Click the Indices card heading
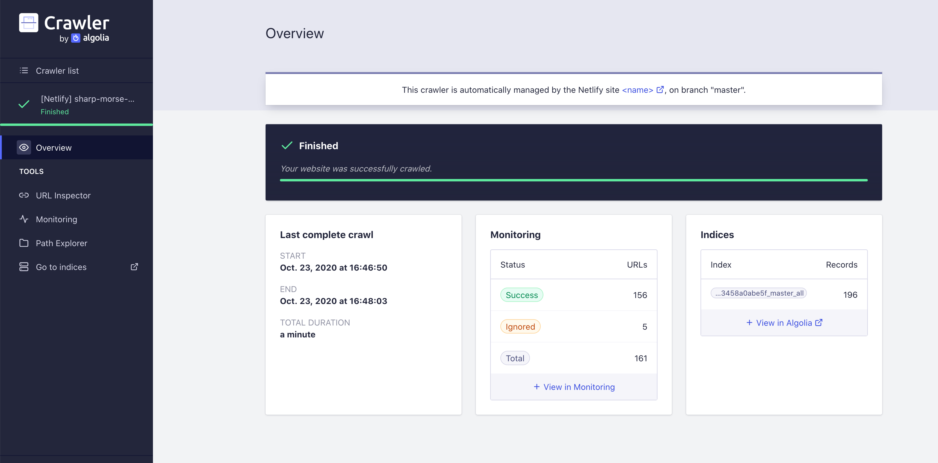Screen dimensions: 938x463 click(717, 234)
